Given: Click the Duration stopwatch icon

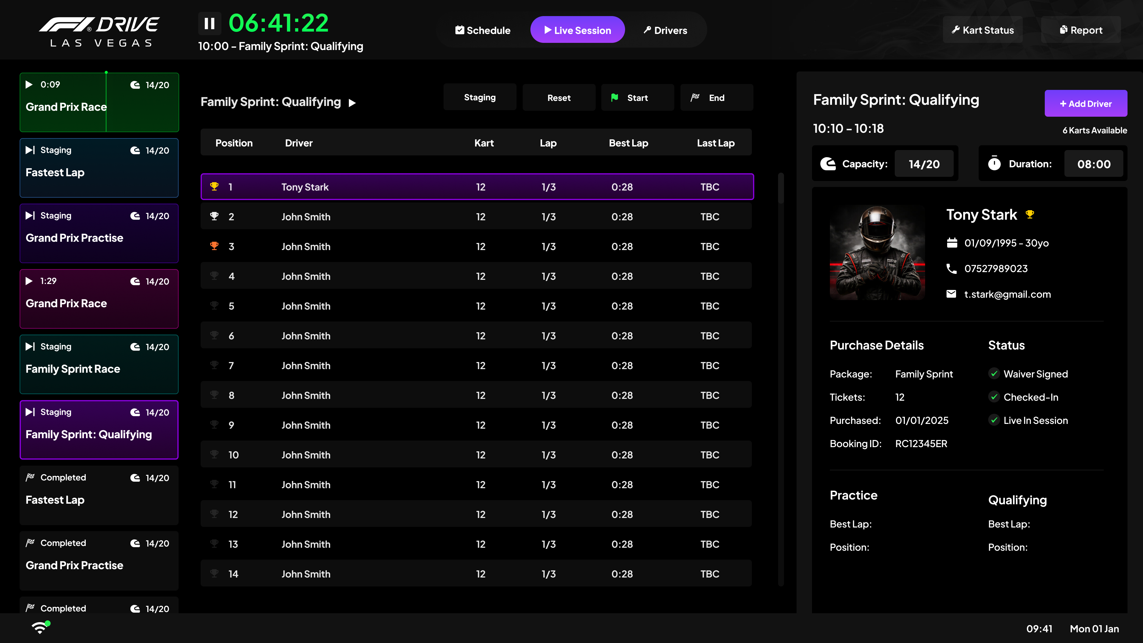Looking at the screenshot, I should [994, 164].
